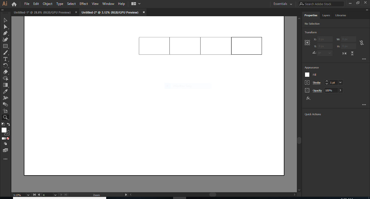This screenshot has height=199, width=370.
Task: Toggle constrain width and height proportions
Action: [x=362, y=42]
